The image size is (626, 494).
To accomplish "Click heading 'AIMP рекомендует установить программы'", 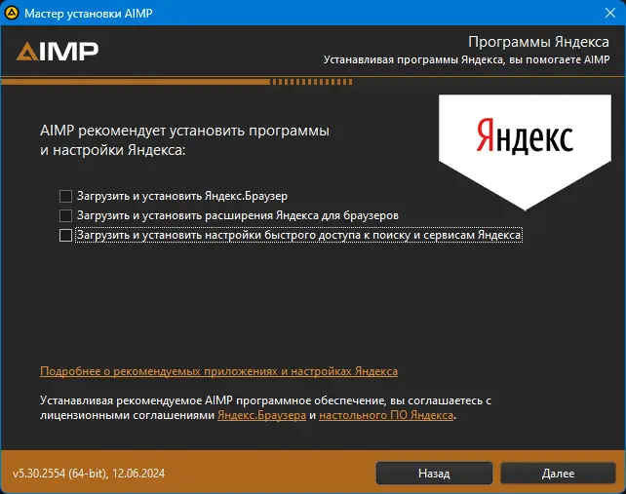I will (x=184, y=131).
